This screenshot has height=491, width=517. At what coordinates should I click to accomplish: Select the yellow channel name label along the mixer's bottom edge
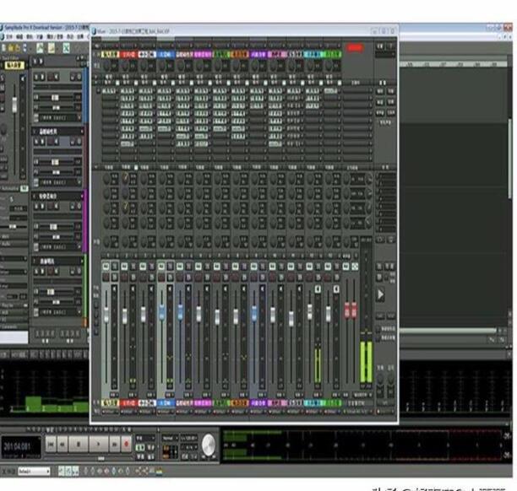[110, 402]
